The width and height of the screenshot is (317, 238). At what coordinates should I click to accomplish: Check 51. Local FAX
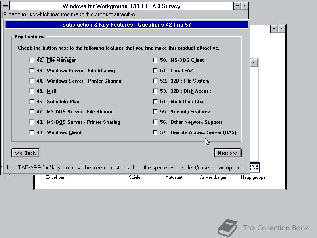tap(155, 71)
